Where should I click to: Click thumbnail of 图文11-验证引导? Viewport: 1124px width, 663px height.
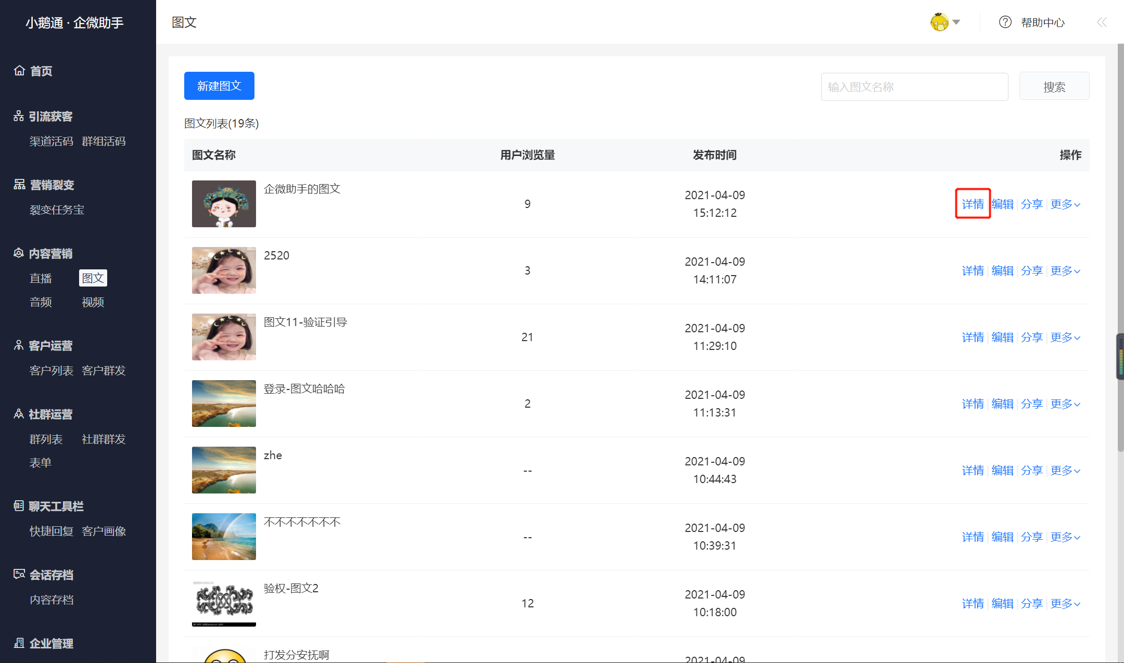coord(224,337)
